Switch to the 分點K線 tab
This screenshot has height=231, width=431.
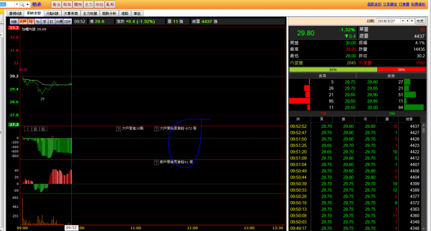click(52, 13)
